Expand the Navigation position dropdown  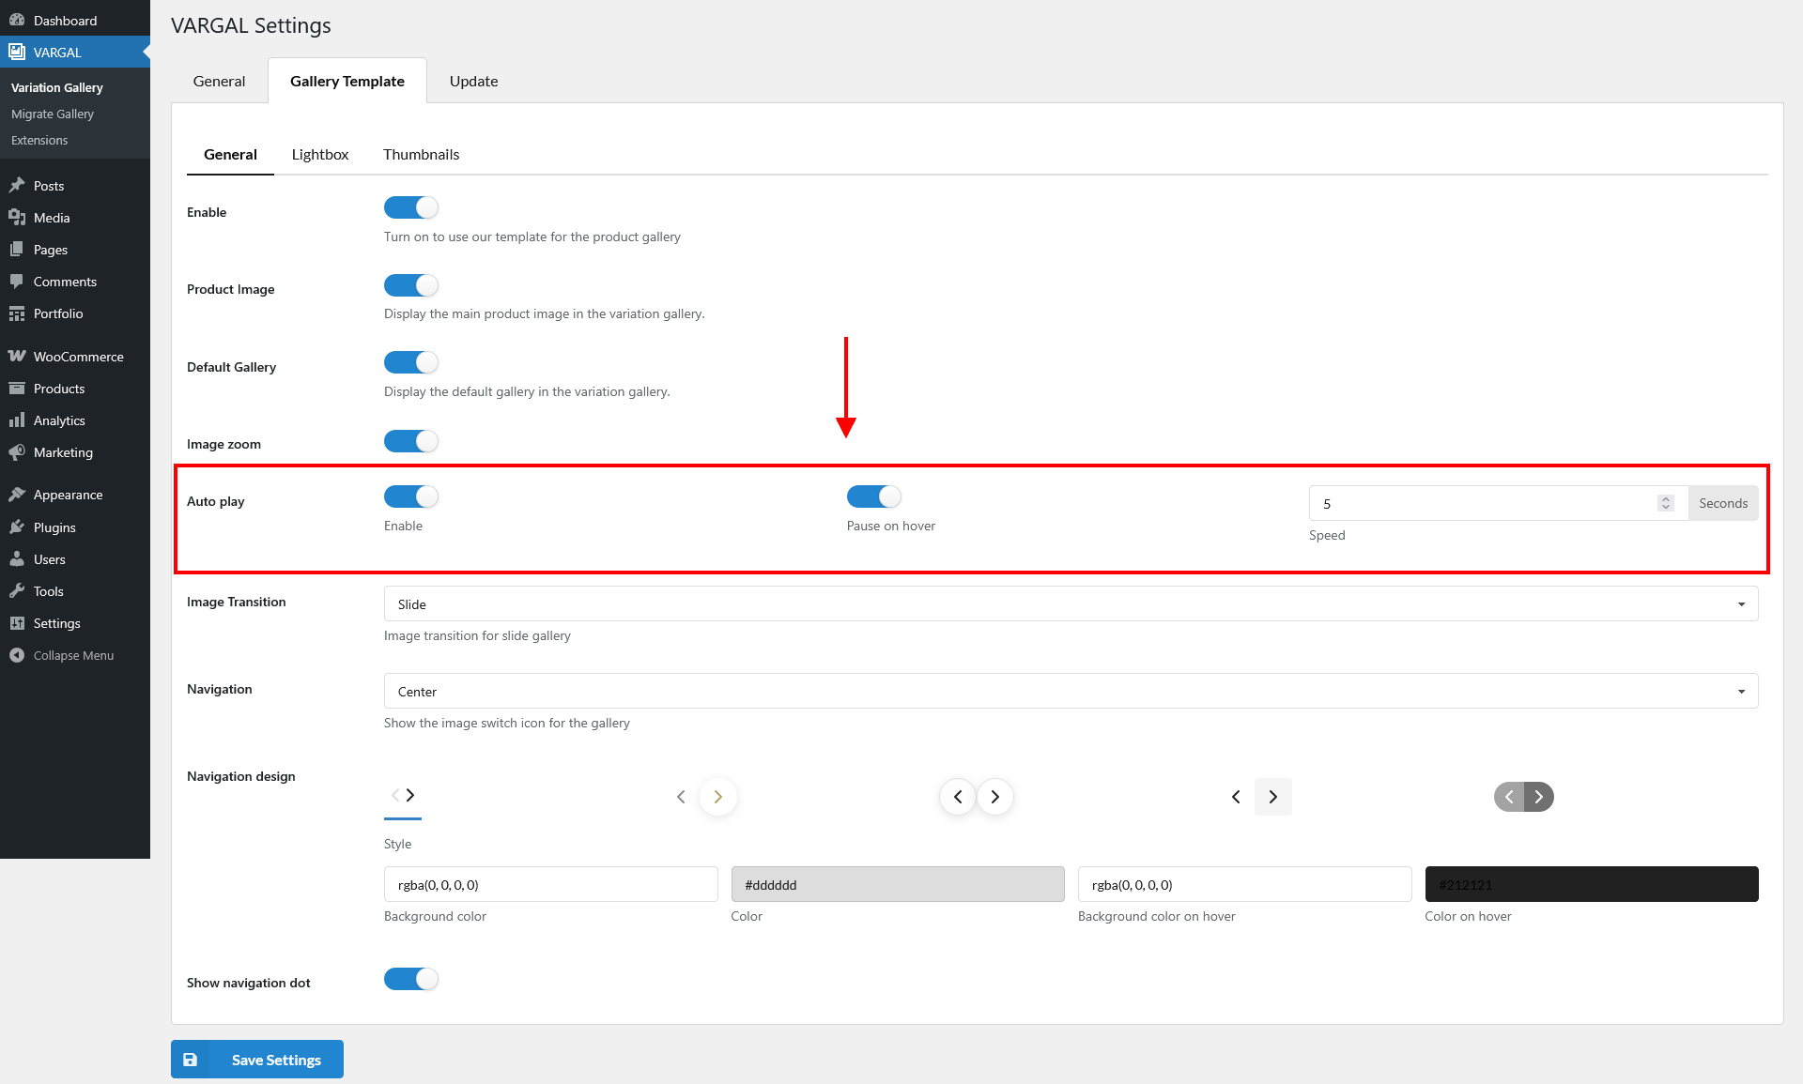point(1071,692)
